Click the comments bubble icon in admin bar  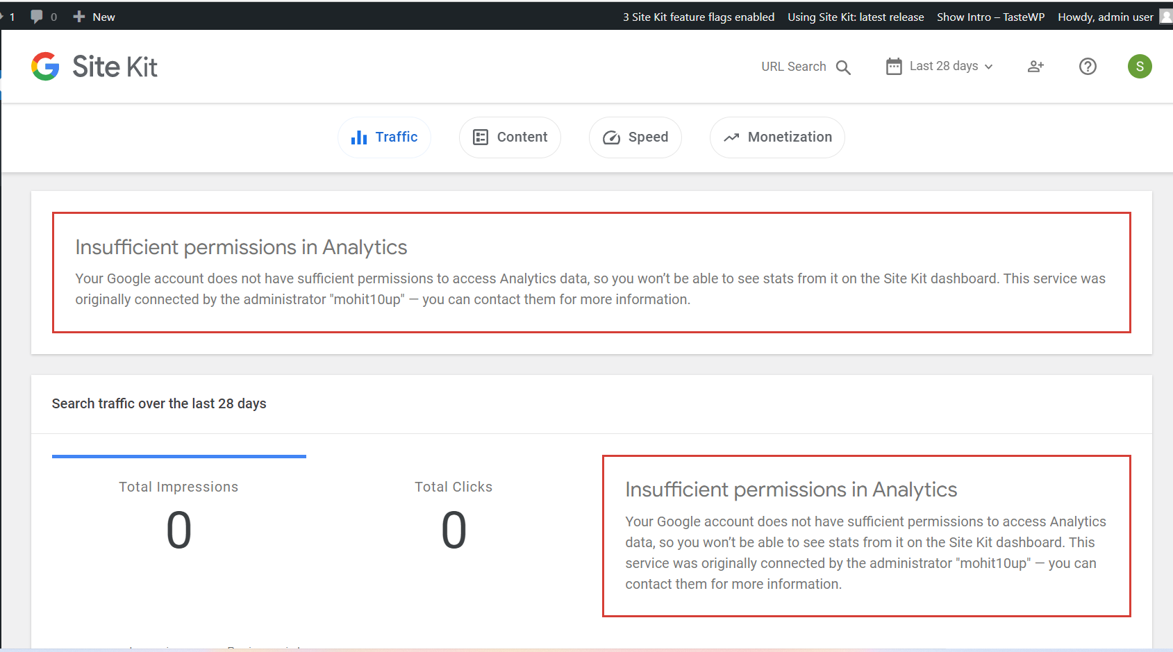pyautogui.click(x=37, y=17)
